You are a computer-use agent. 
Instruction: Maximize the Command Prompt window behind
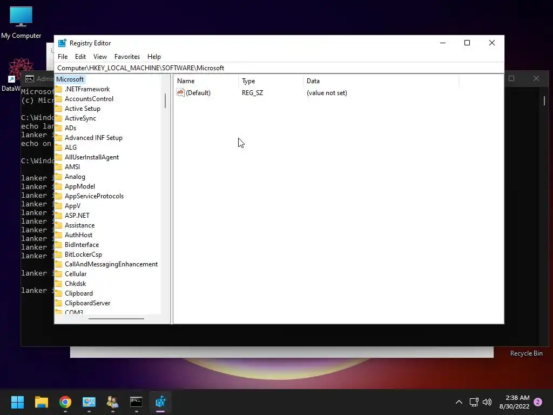[511, 78]
